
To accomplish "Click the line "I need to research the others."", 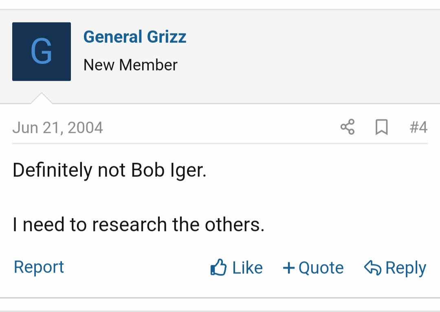I will click(x=139, y=224).
